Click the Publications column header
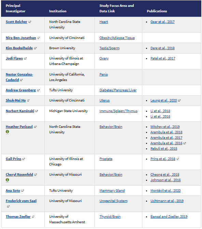The height and width of the screenshot is (229, 202). coord(157,11)
